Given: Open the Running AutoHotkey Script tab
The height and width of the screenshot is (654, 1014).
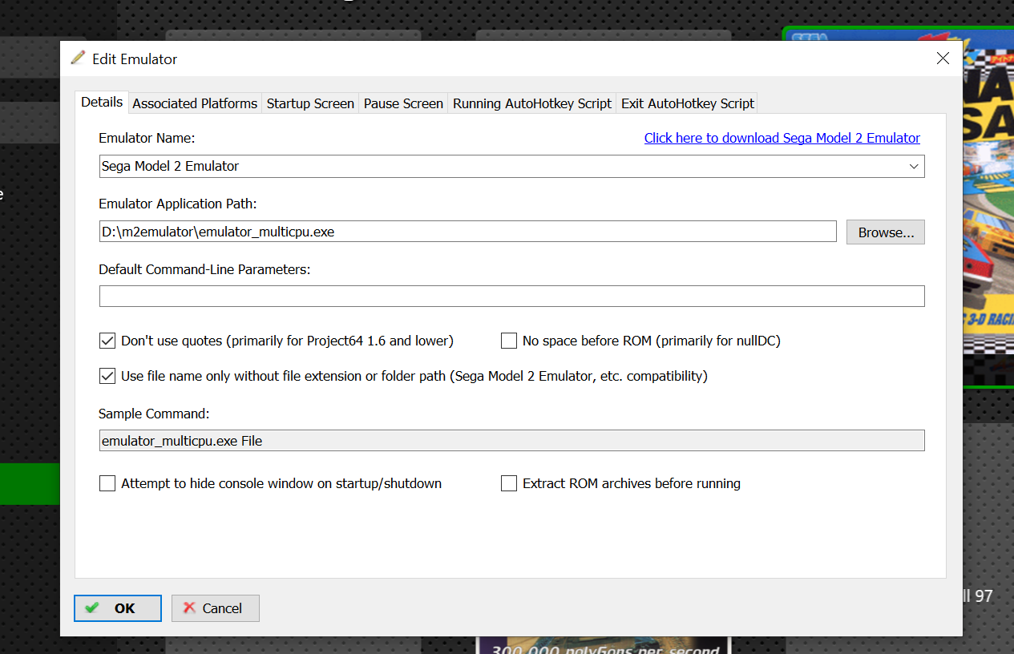Looking at the screenshot, I should coord(532,103).
